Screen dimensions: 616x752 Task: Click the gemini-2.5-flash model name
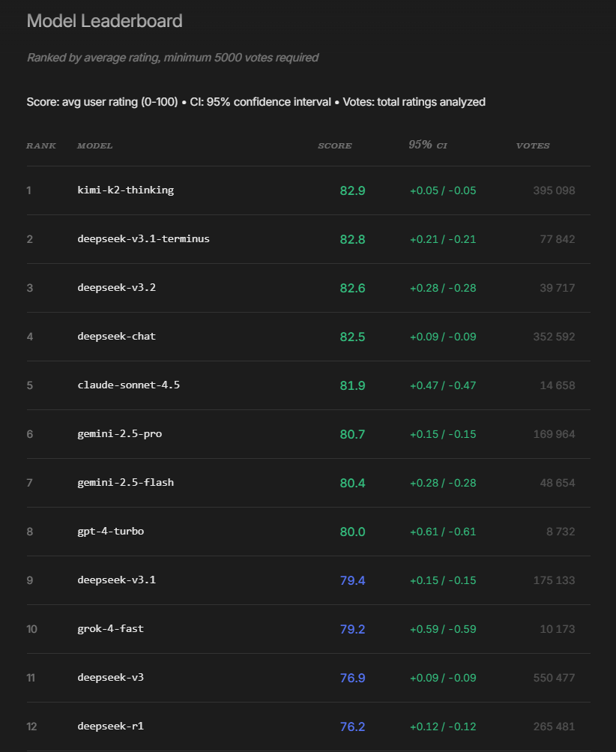(125, 483)
